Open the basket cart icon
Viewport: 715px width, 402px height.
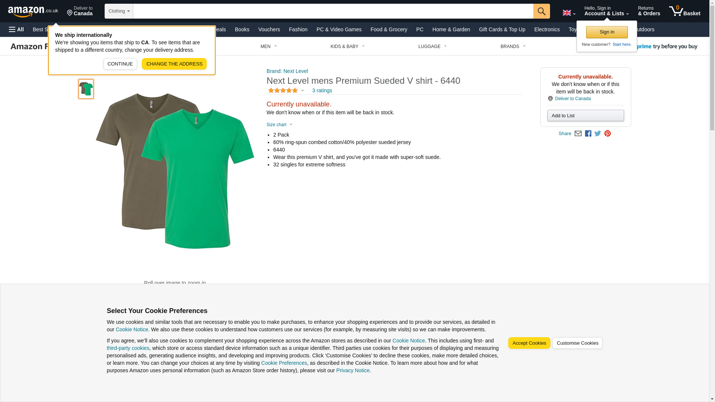(x=684, y=11)
